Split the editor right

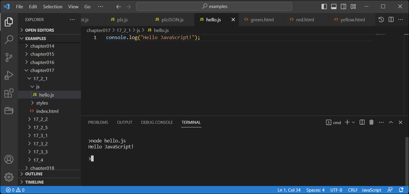click(391, 20)
